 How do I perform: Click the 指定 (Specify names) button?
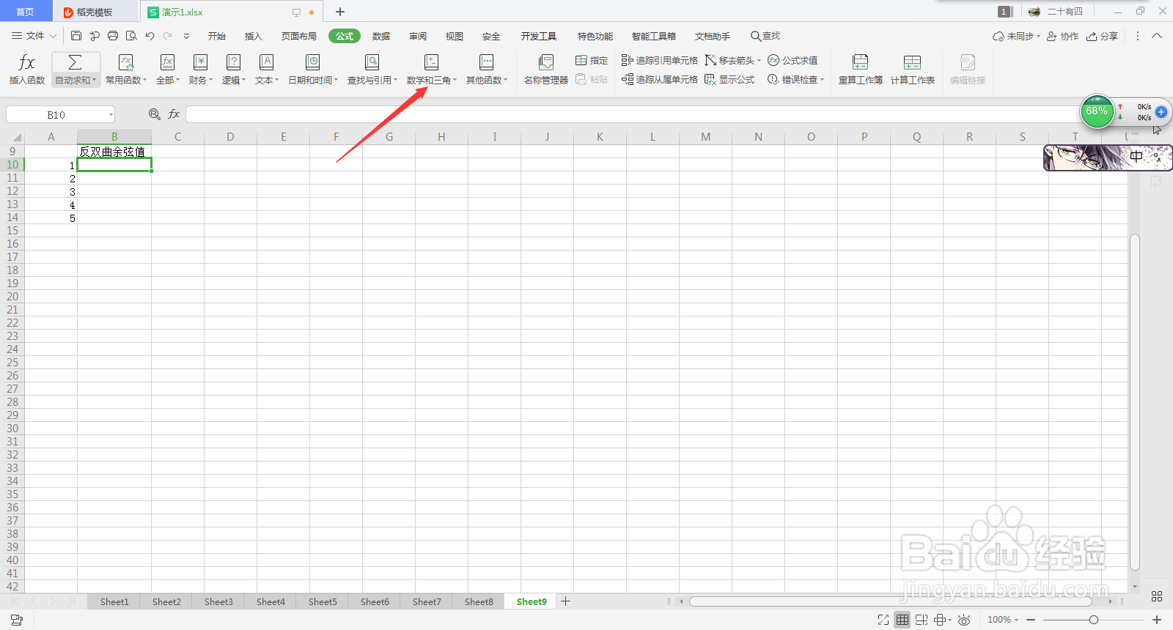(x=592, y=60)
